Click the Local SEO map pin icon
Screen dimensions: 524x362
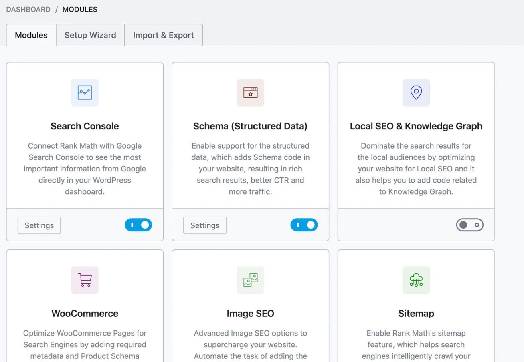coord(416,93)
